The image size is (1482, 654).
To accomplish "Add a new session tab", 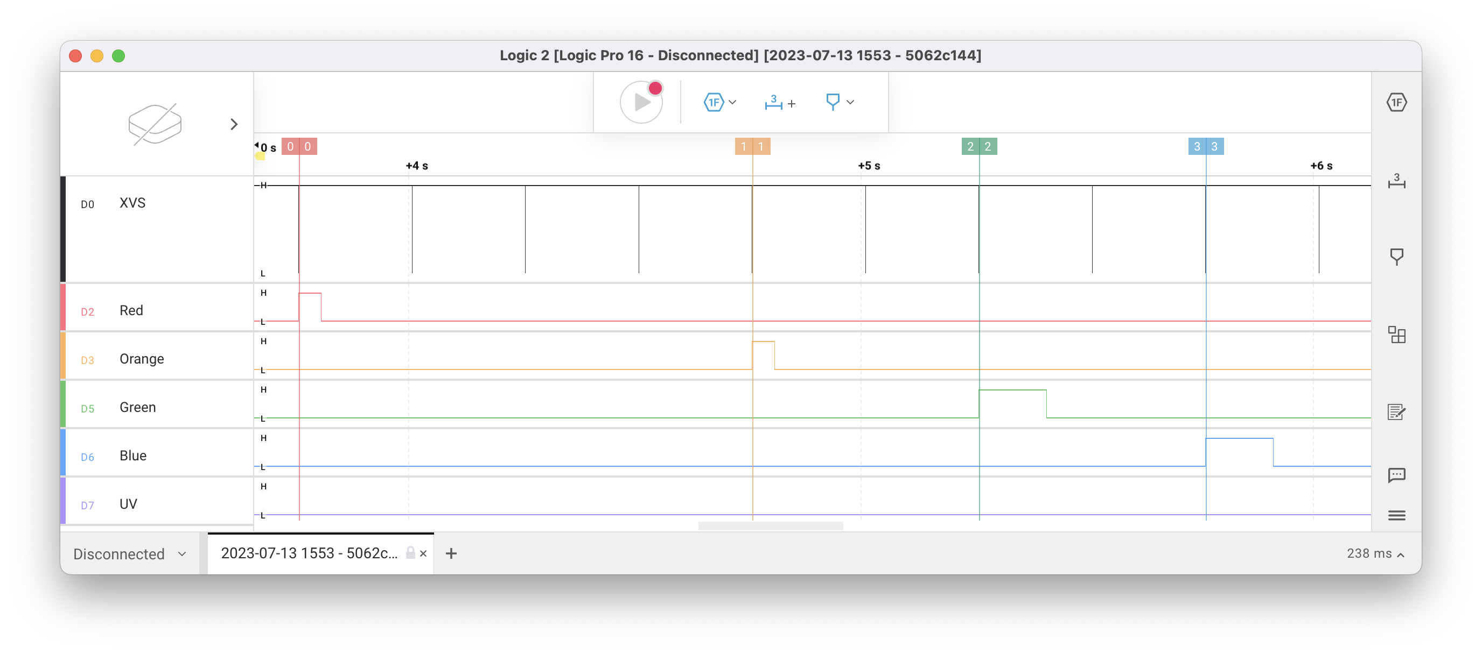I will (x=451, y=553).
